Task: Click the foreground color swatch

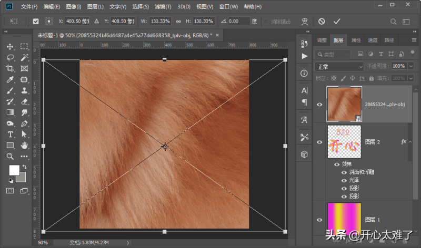Action: pos(14,170)
